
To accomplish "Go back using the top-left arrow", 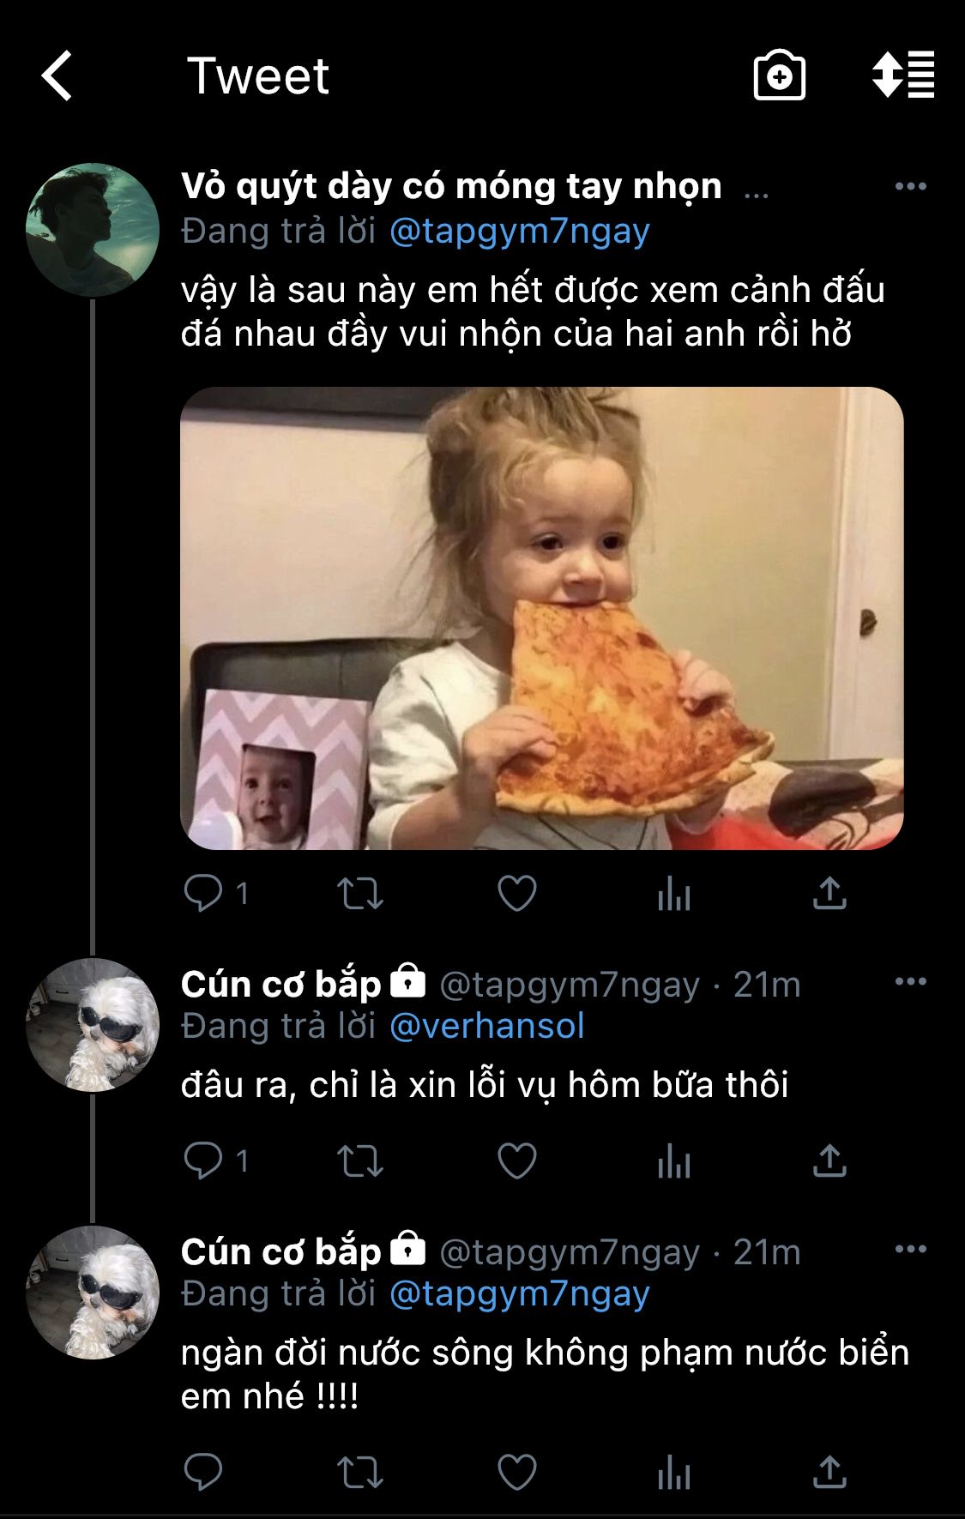I will 57,75.
